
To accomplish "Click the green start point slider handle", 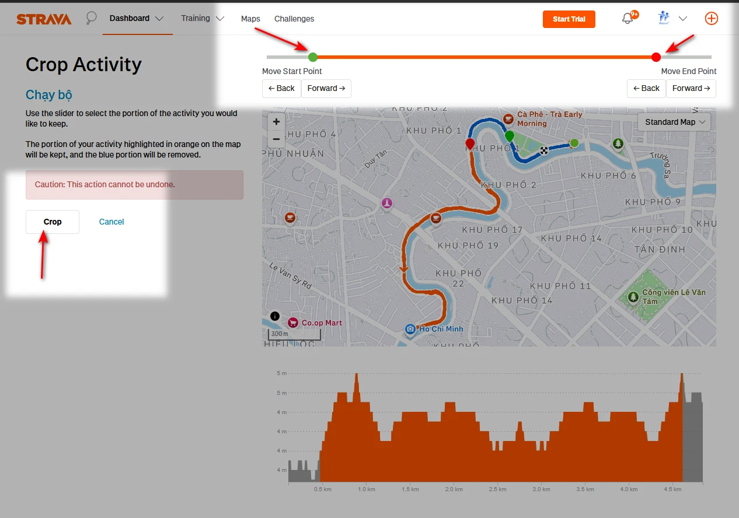I will (313, 57).
